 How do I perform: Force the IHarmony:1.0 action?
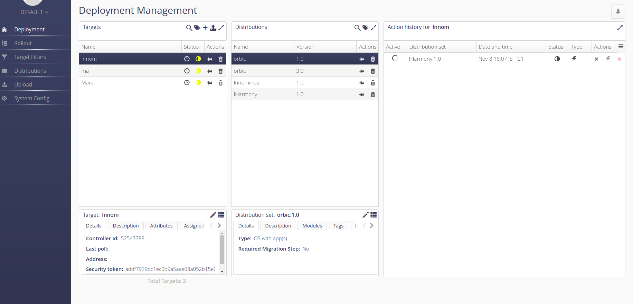coord(608,59)
